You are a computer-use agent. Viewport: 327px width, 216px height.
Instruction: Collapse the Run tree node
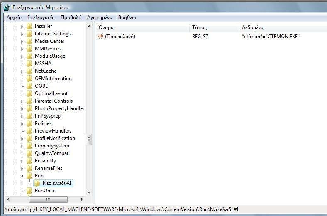click(x=22, y=176)
